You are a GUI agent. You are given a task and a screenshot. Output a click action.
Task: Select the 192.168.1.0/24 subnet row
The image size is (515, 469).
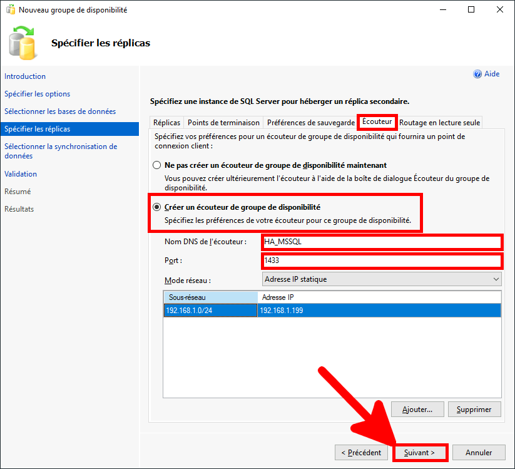210,310
